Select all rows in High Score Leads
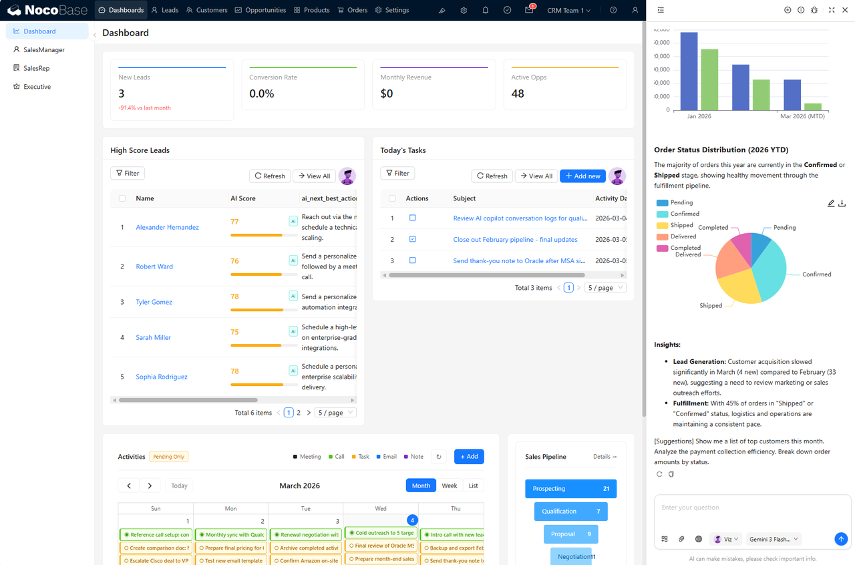 point(122,198)
